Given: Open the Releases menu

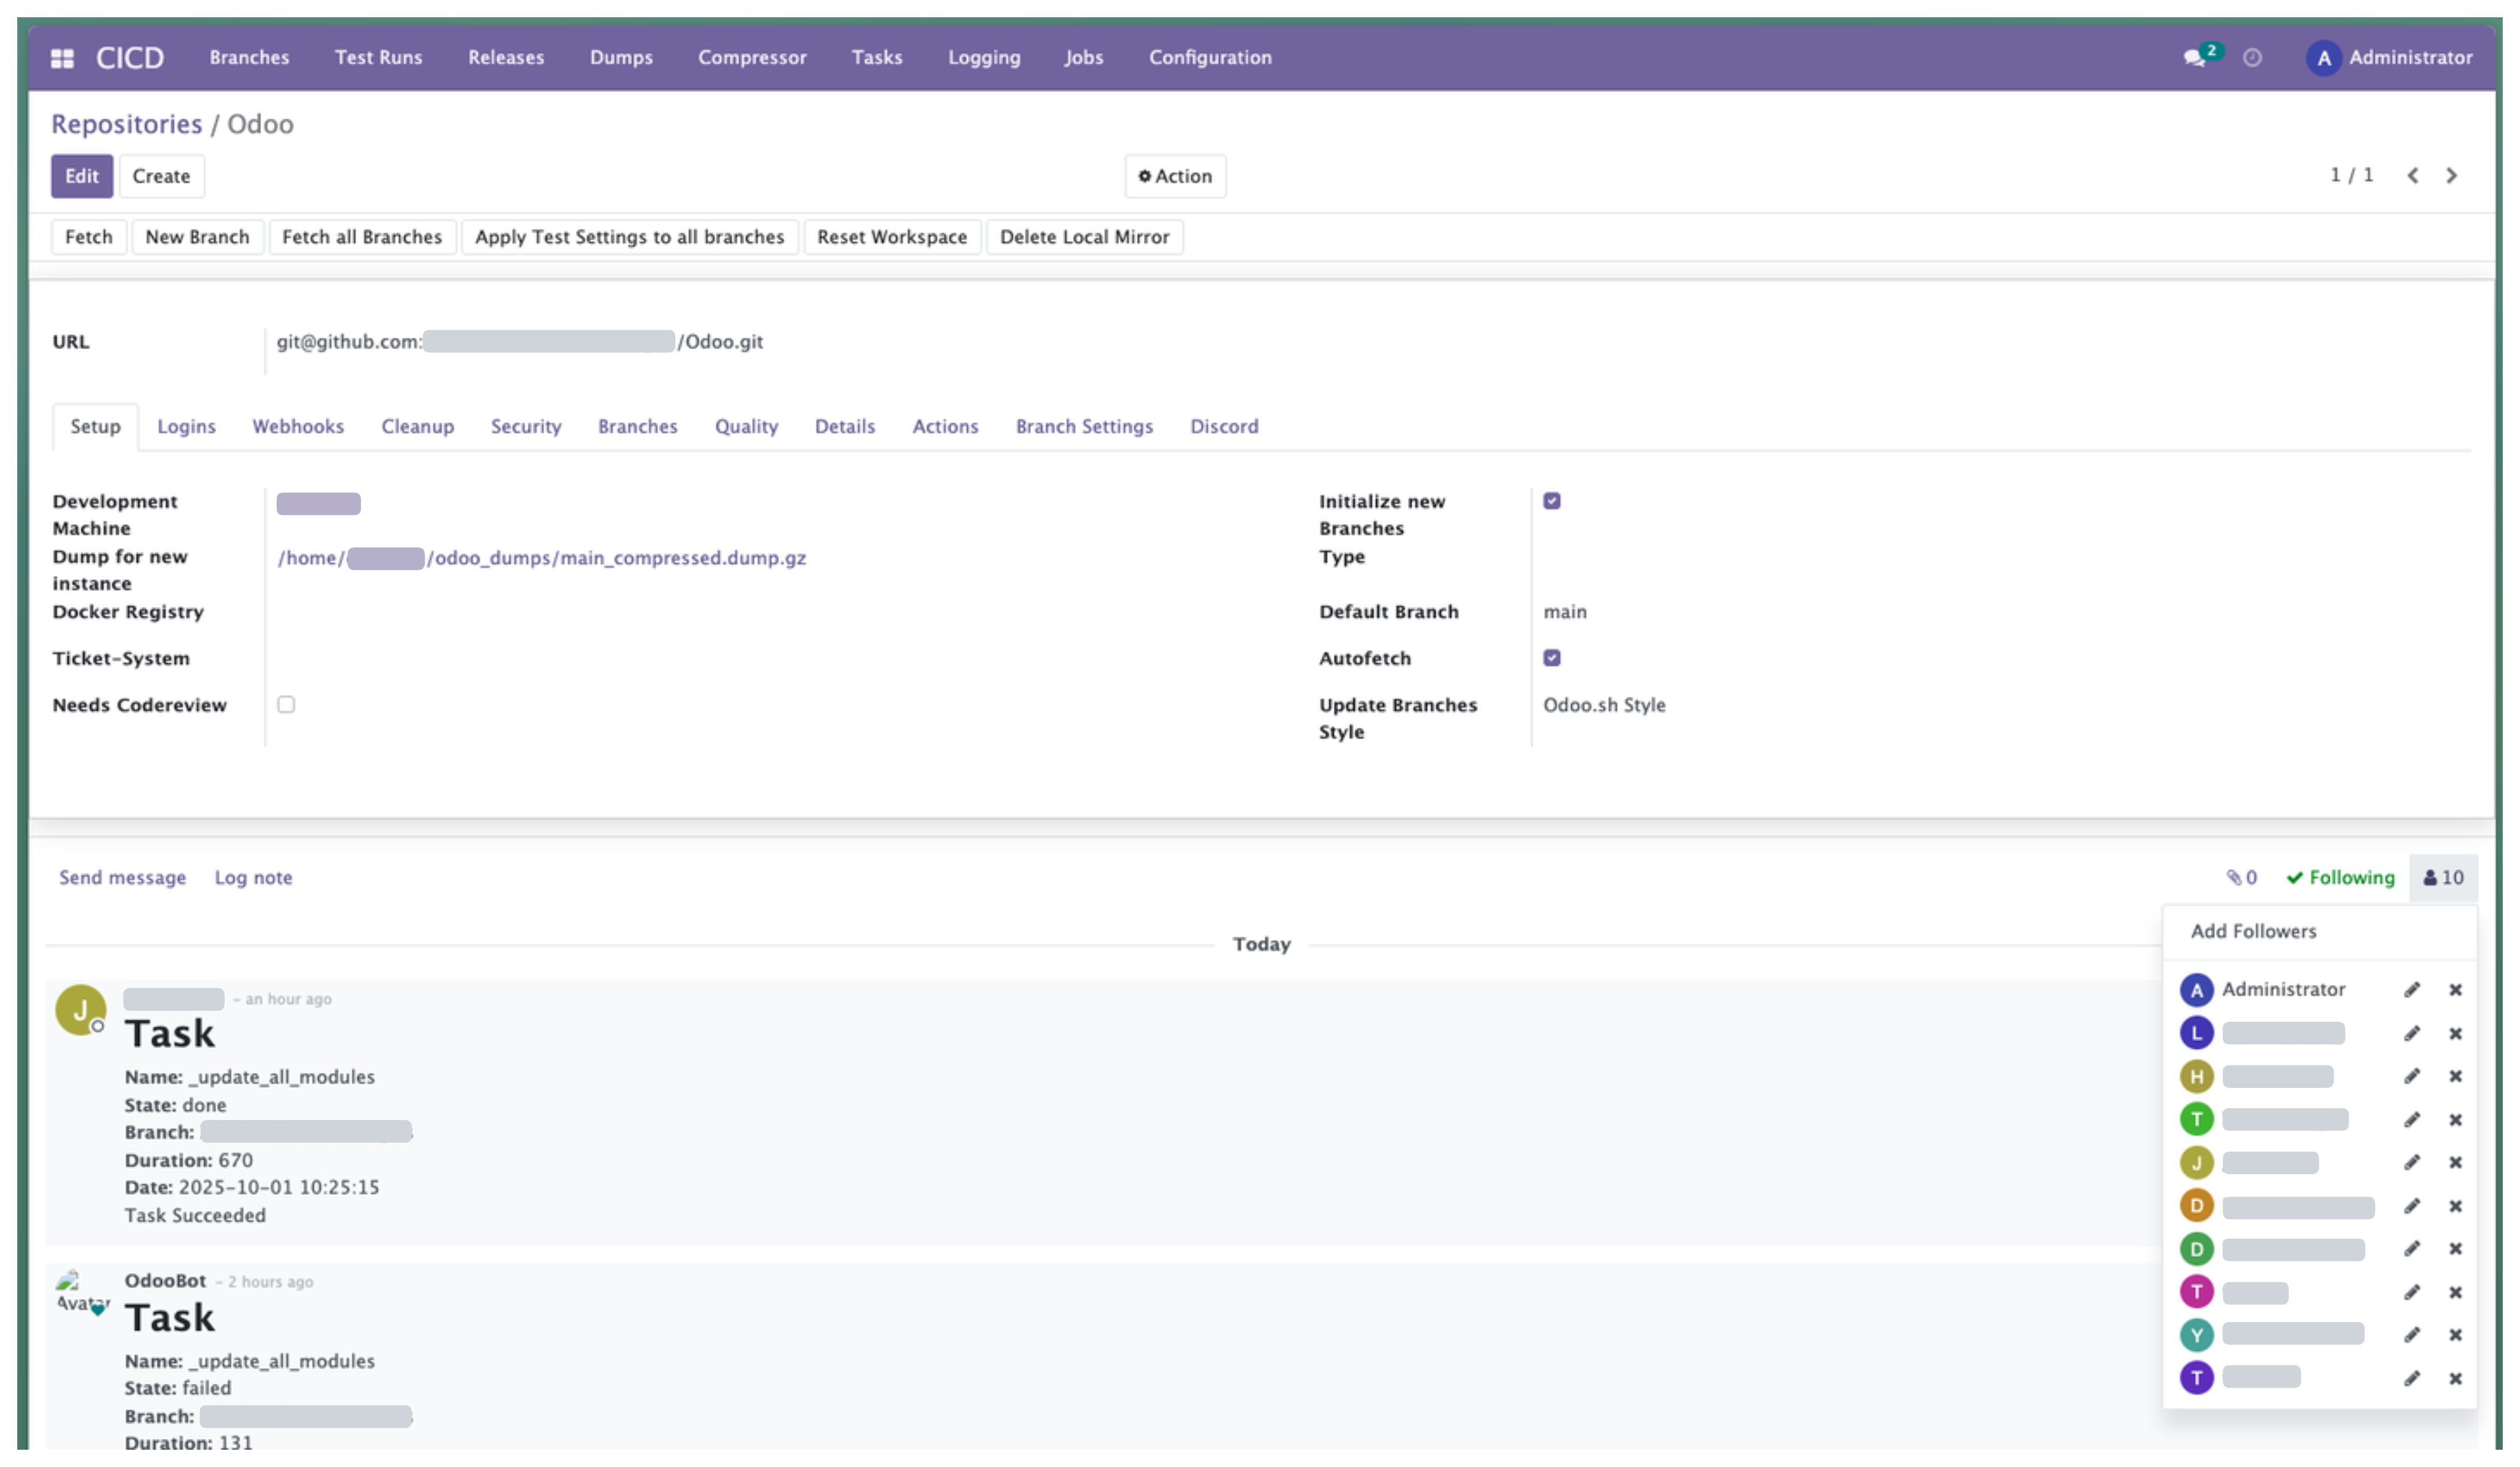Looking at the screenshot, I should pyautogui.click(x=506, y=58).
